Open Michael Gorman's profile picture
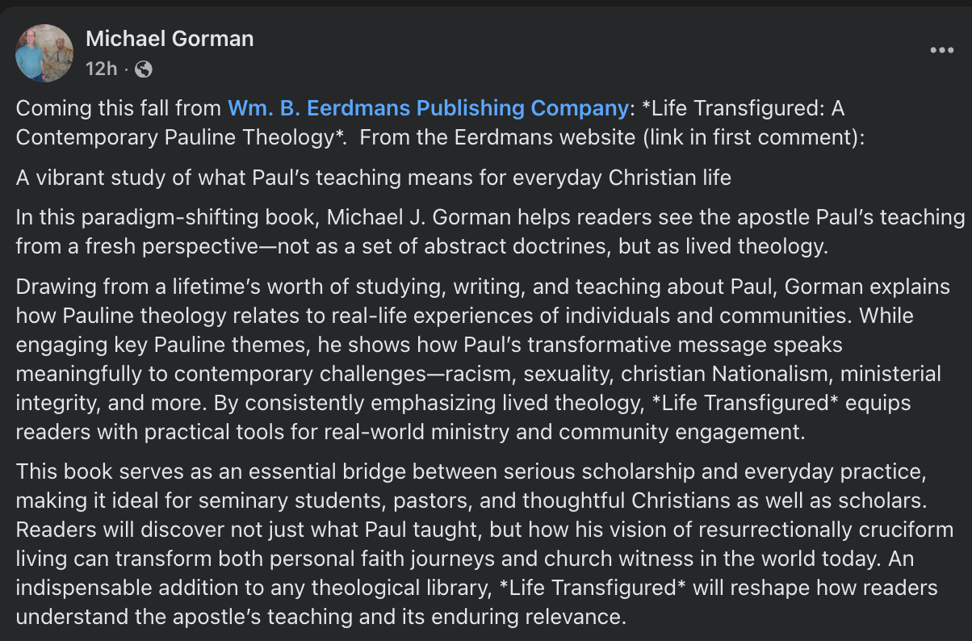The width and height of the screenshot is (972, 641). pyautogui.click(x=44, y=53)
